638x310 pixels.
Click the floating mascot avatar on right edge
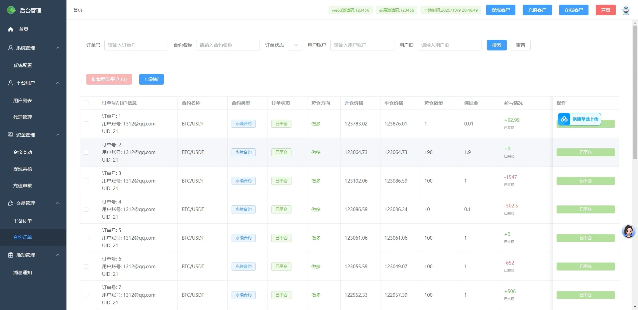(x=628, y=231)
